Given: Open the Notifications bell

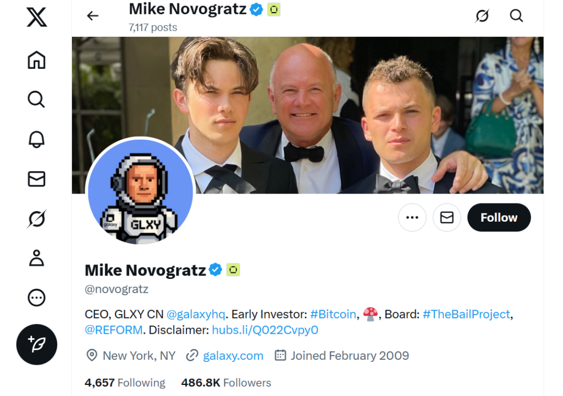Looking at the screenshot, I should (x=37, y=139).
